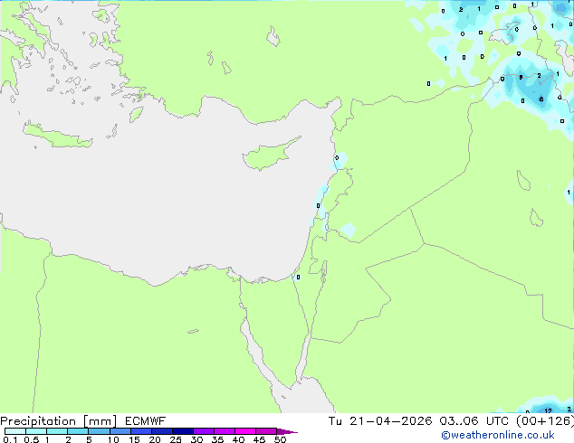
Task: Click the 'Precipitation [mm]' title text
Action: (x=58, y=421)
